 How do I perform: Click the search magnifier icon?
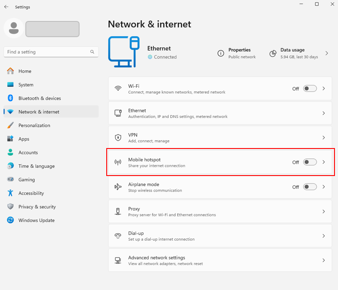(92, 52)
